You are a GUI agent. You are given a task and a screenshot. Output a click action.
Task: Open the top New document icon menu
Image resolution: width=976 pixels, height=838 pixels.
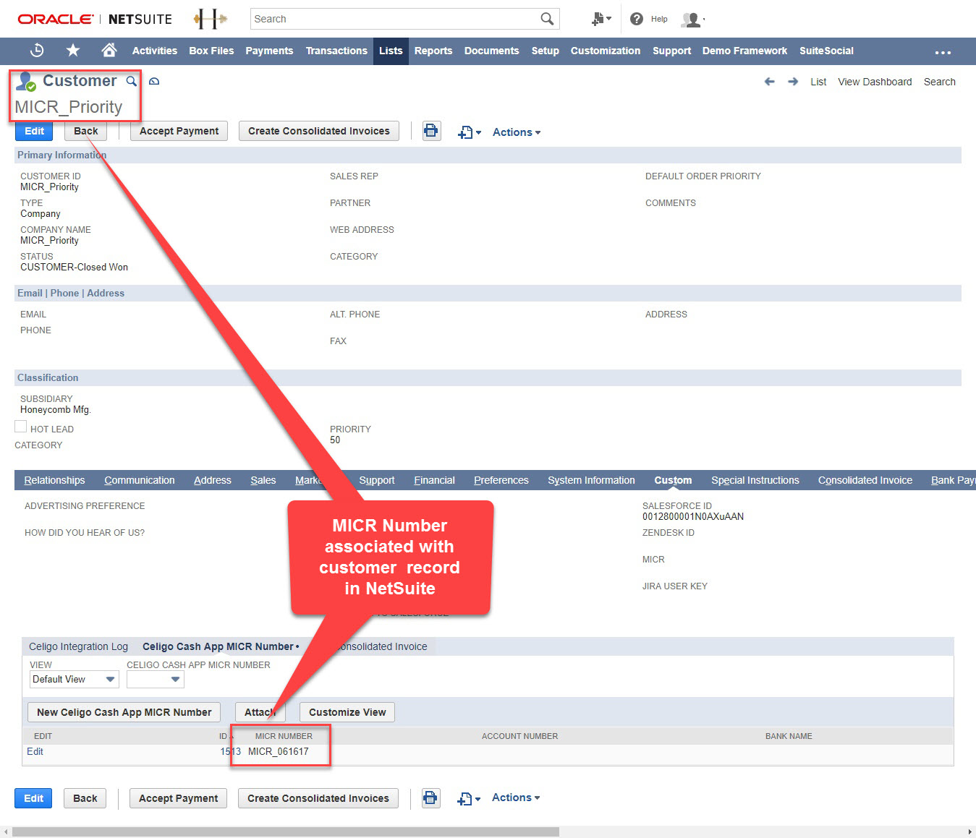click(470, 132)
